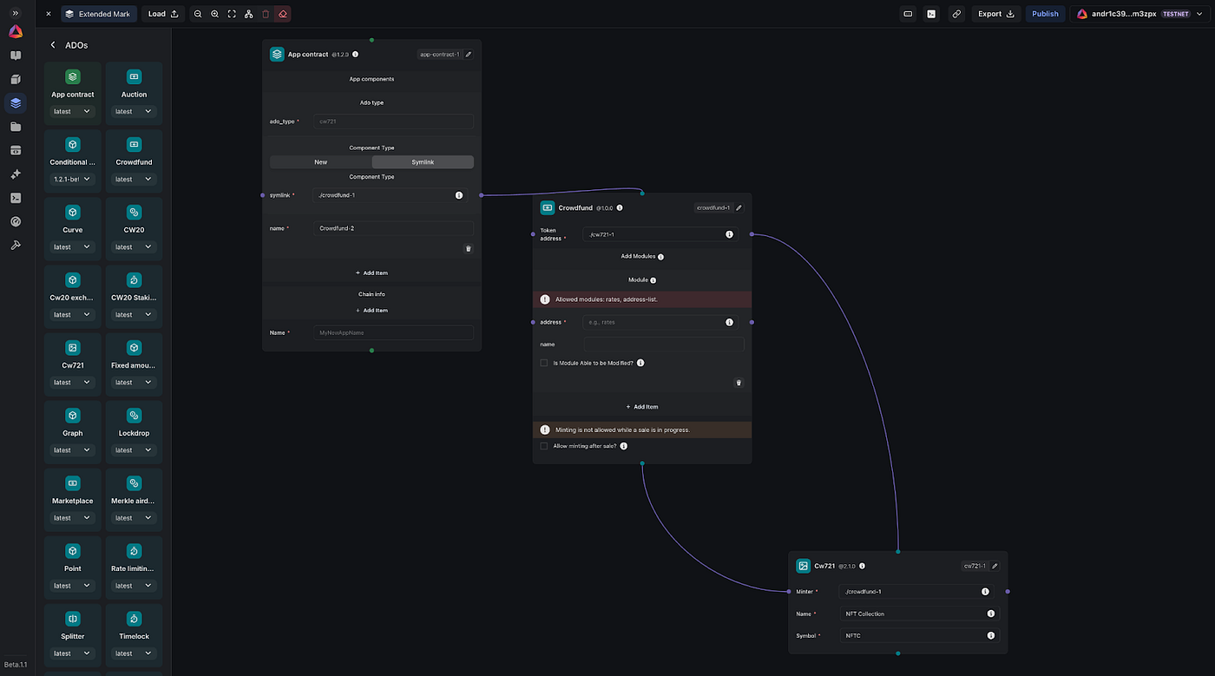Click the Export button
The width and height of the screenshot is (1215, 676).
tap(996, 14)
